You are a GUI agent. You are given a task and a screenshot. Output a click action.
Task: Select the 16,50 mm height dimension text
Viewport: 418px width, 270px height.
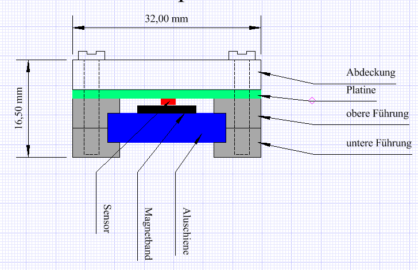pos(19,108)
